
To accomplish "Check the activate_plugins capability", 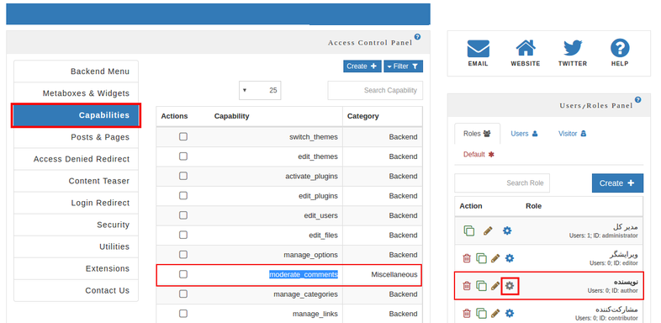I will (x=183, y=176).
